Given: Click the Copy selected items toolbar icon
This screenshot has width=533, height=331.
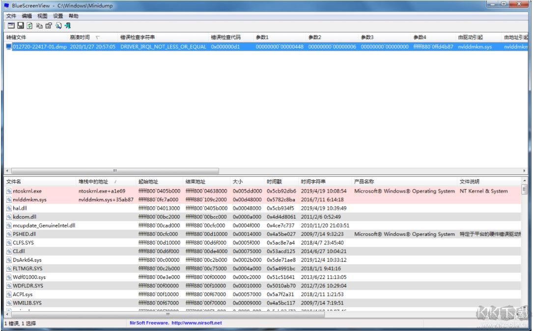Looking at the screenshot, I should click(39, 26).
